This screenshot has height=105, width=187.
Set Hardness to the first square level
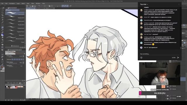[13, 59]
